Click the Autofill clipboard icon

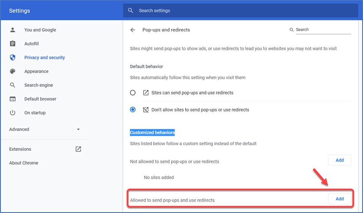pyautogui.click(x=13, y=44)
